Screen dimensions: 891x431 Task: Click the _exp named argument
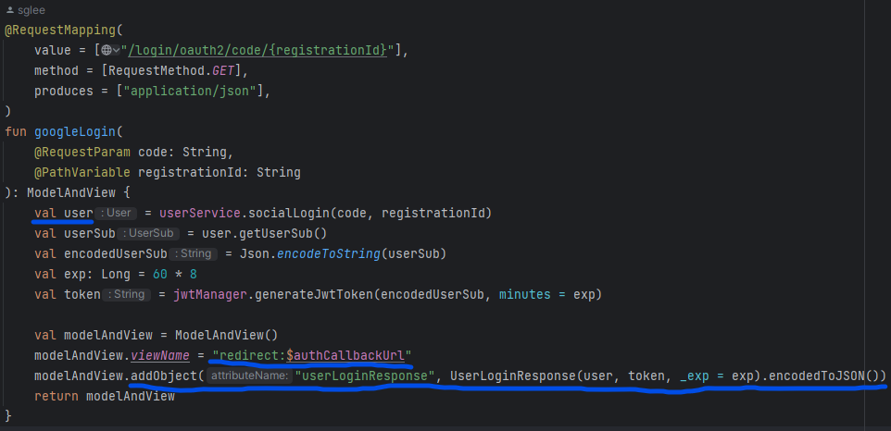(695, 376)
